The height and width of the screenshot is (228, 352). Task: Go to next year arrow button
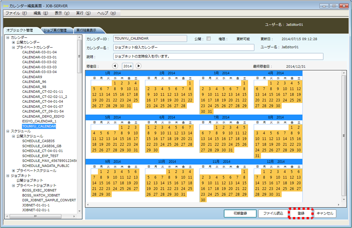(138, 66)
